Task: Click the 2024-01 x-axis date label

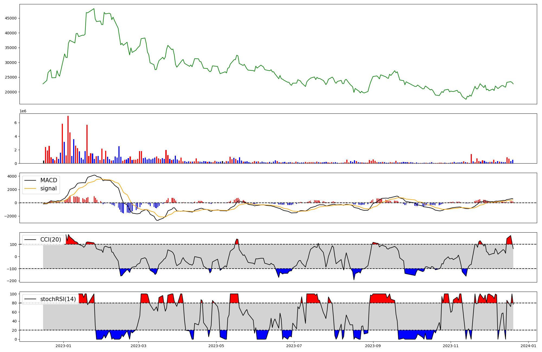Action: tap(528, 346)
